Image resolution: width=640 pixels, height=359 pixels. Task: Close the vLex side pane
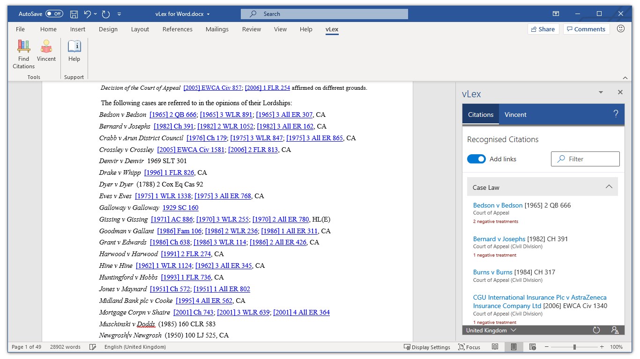point(620,93)
